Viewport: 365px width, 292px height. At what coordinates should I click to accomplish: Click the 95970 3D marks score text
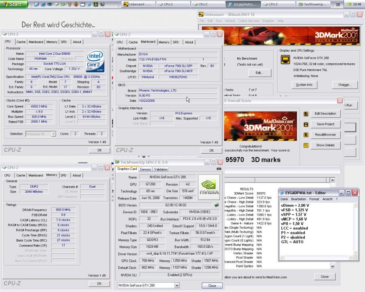click(x=253, y=160)
